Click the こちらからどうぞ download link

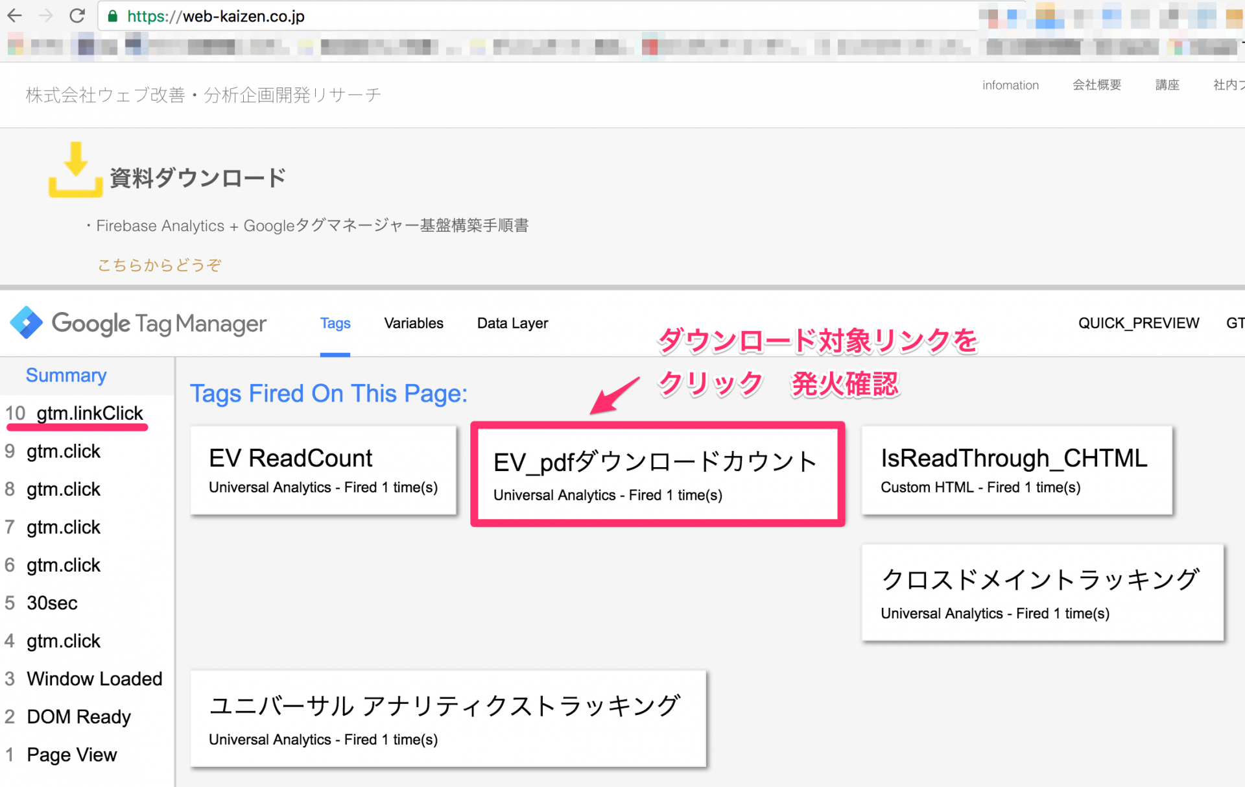(x=160, y=265)
